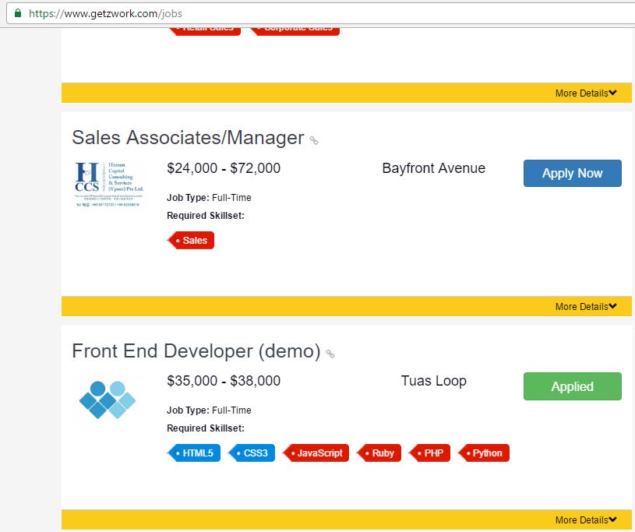
Task: Expand More Details for Sales Associates/Manager
Action: point(585,307)
